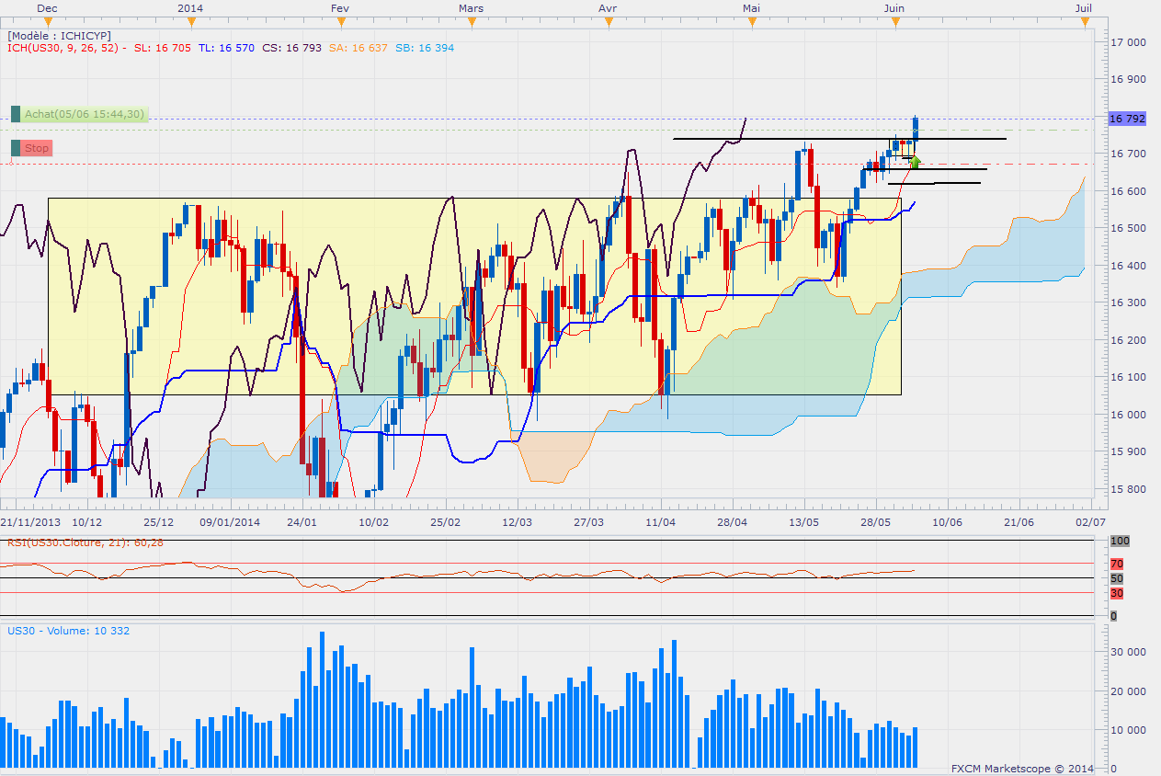Click the 10/06 date label
Image resolution: width=1161 pixels, height=776 pixels.
(947, 521)
